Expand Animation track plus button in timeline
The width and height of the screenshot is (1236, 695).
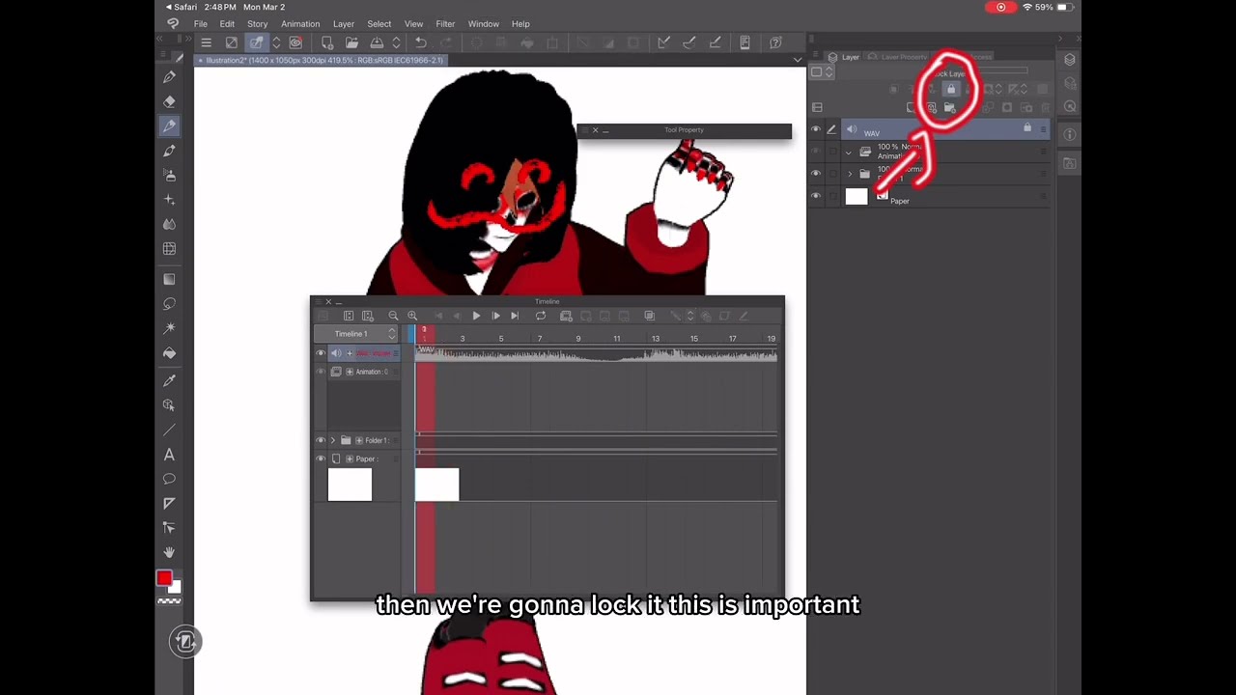click(x=350, y=372)
